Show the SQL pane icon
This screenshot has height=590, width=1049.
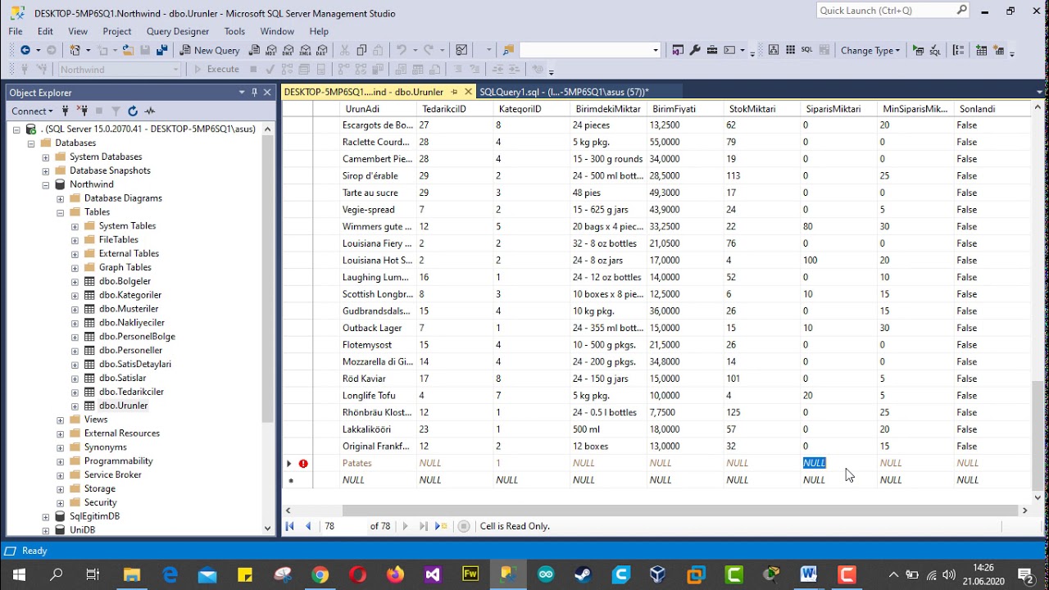807,50
